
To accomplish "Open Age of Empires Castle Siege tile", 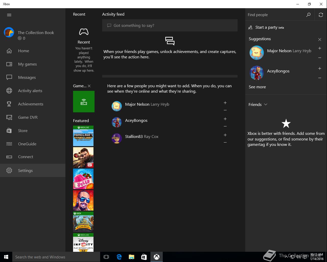I will 83,222.
